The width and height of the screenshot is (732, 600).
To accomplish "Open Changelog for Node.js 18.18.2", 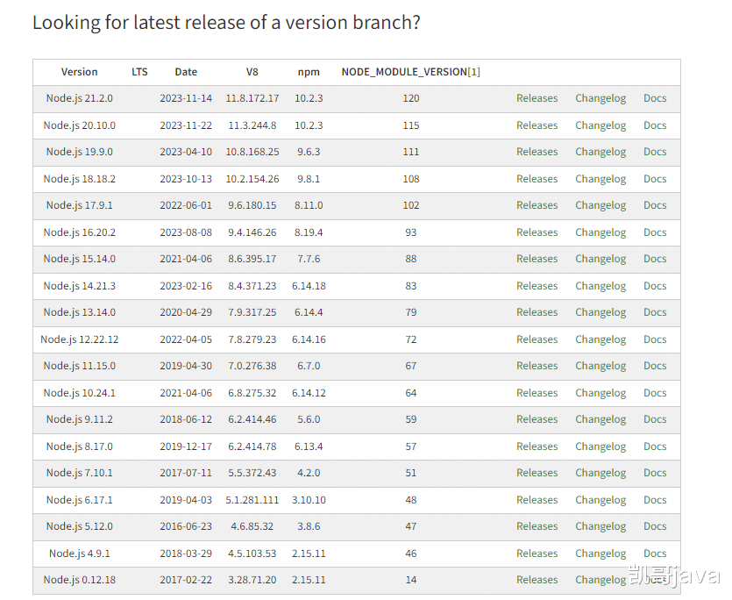I will [x=601, y=179].
